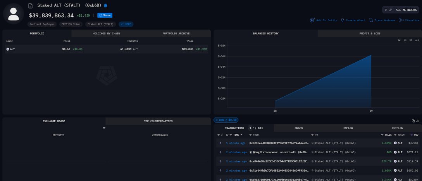Image resolution: width=422 pixels, height=181 pixels.
Task: Switch to the Outflow tab
Action: point(397,128)
